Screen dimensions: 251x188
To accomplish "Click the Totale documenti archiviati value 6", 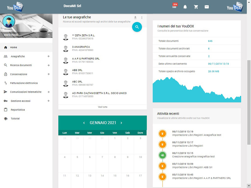I will pos(209,49).
